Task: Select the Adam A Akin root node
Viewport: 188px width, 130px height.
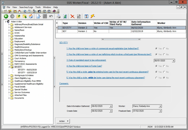Action: pyautogui.click(x=17, y=22)
